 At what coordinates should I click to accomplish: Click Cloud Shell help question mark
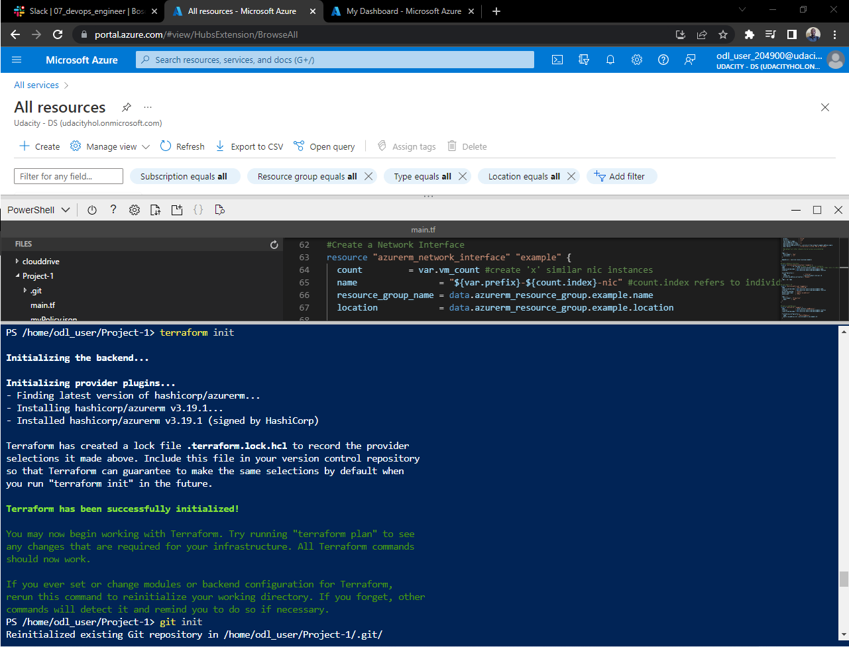click(x=113, y=209)
